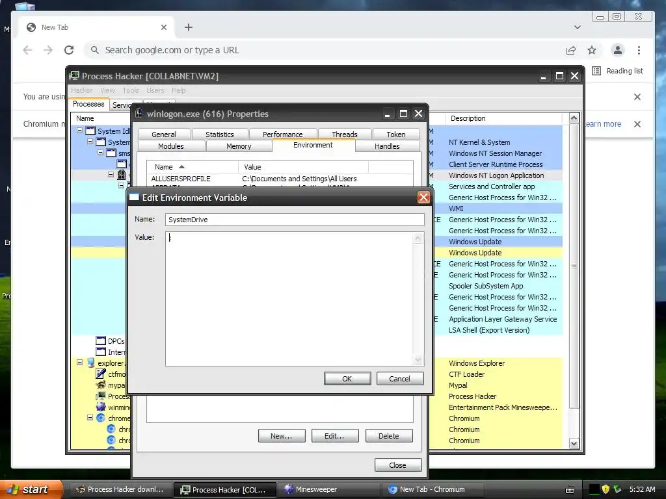
Task: Bookmark this tab with star icon
Action: (592, 50)
